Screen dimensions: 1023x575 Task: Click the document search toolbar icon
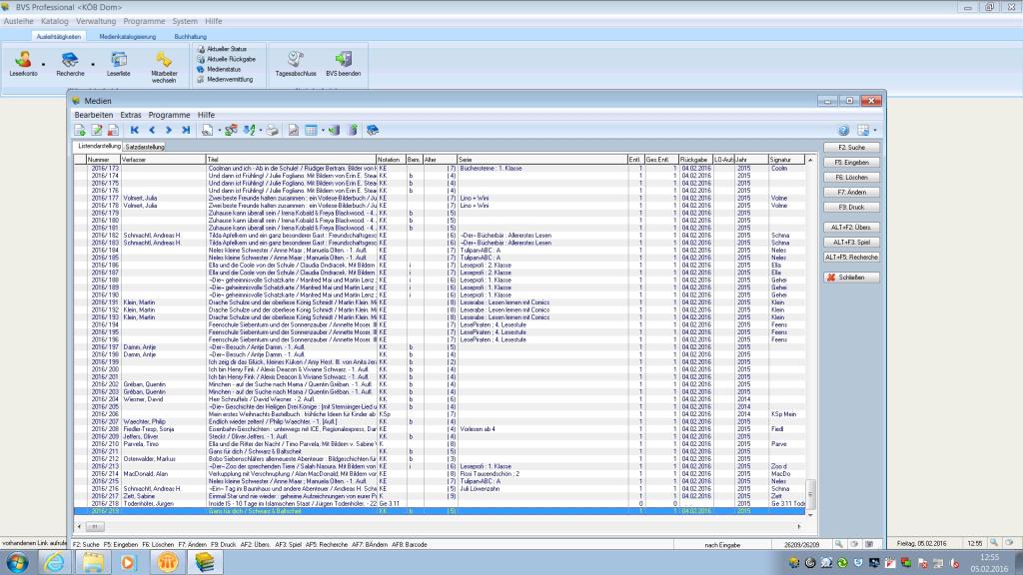point(207,131)
